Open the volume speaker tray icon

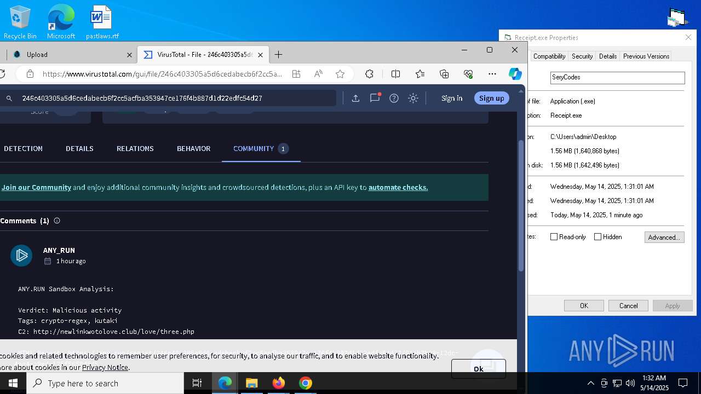pyautogui.click(x=630, y=383)
